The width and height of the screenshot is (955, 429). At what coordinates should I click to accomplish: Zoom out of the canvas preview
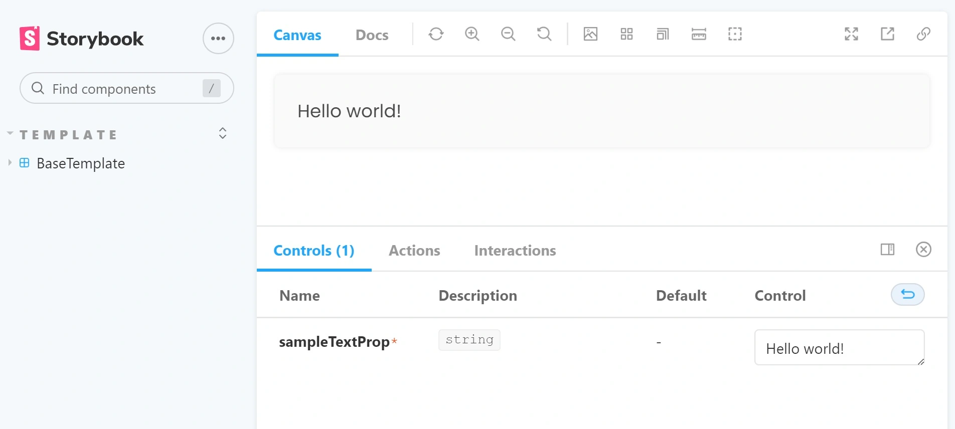pos(508,34)
